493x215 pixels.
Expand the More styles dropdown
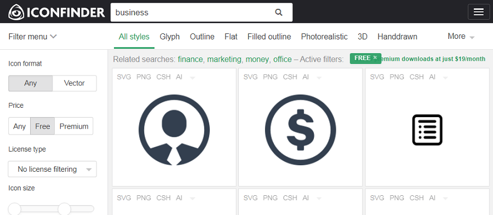click(461, 37)
